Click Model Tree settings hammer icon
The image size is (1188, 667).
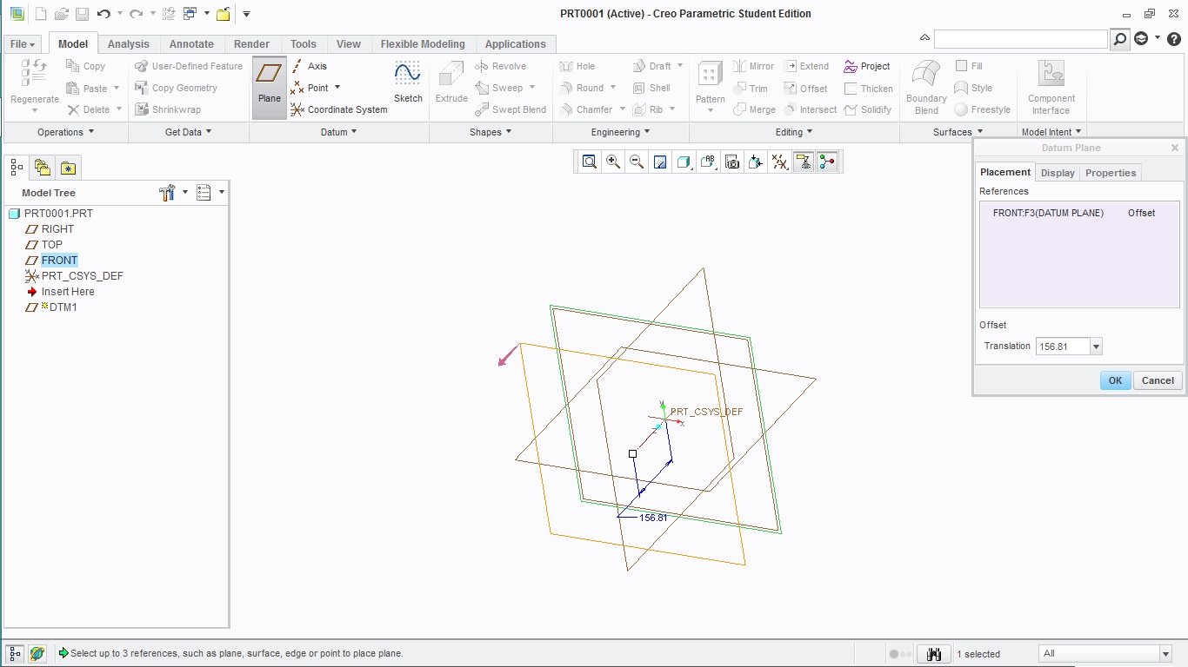click(168, 193)
